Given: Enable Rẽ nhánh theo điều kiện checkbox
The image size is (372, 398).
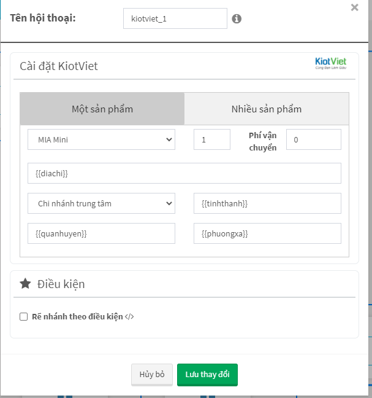Looking at the screenshot, I should coord(23,316).
